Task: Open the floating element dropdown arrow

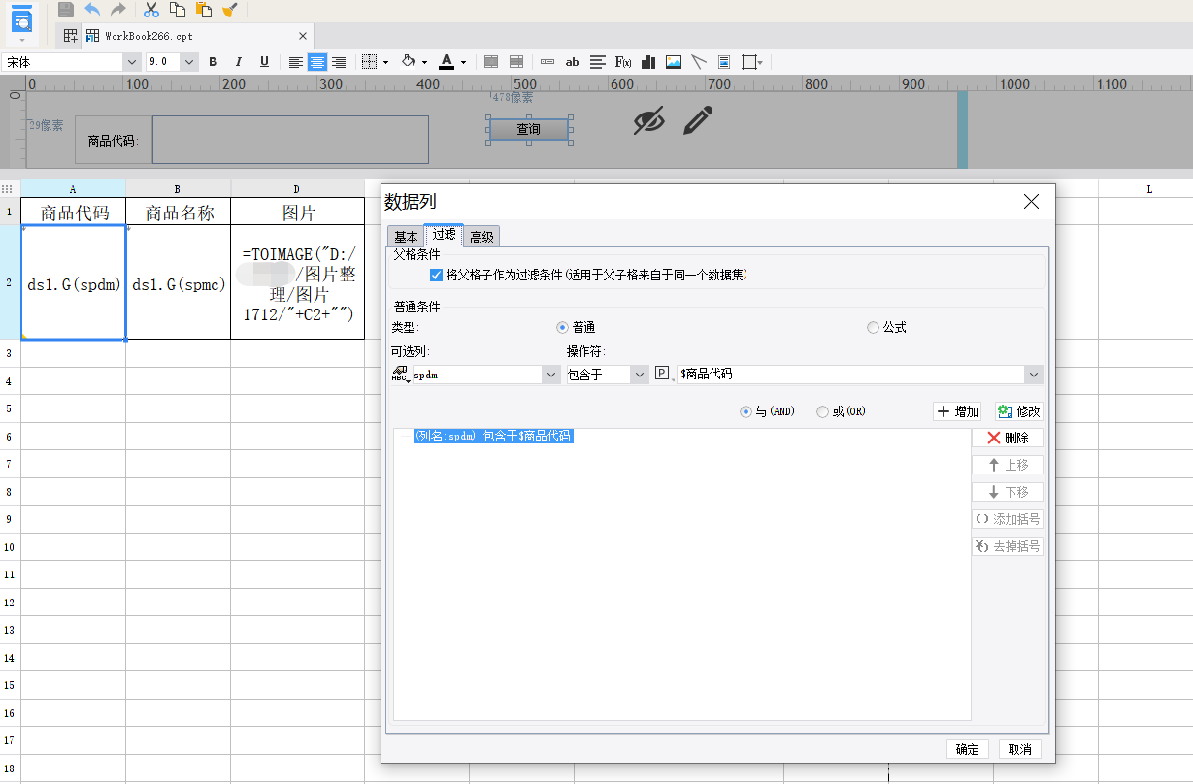Action: click(x=760, y=62)
